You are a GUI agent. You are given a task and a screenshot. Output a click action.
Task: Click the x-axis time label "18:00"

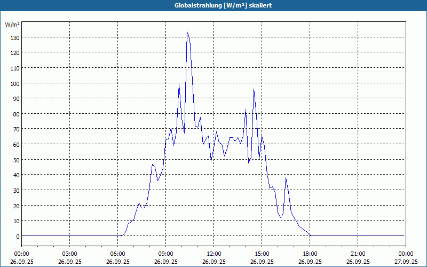coord(310,254)
